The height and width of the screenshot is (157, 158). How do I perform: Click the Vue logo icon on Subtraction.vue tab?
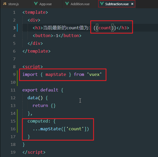(102, 4)
